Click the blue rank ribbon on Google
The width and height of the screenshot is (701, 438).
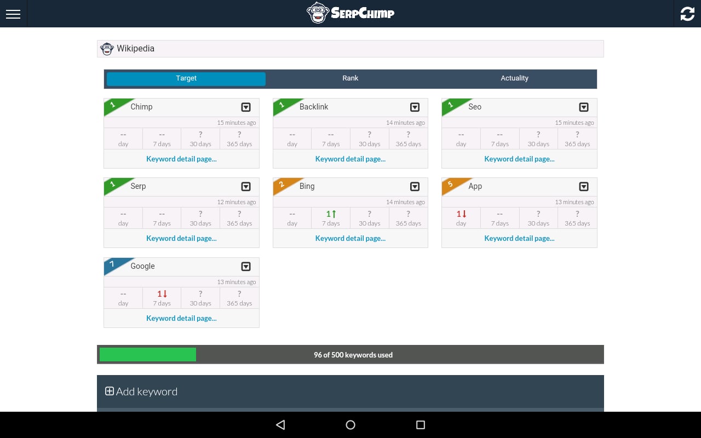point(115,264)
